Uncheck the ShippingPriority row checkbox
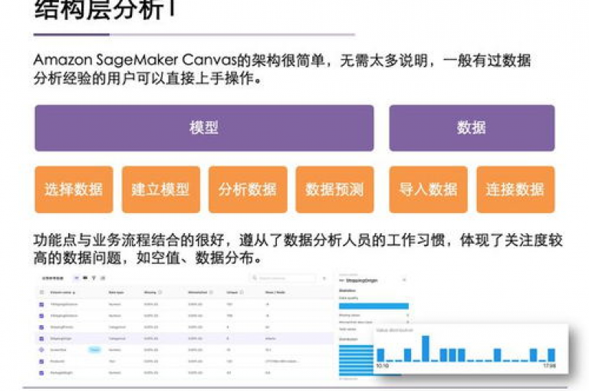The image size is (589, 391). 41,327
